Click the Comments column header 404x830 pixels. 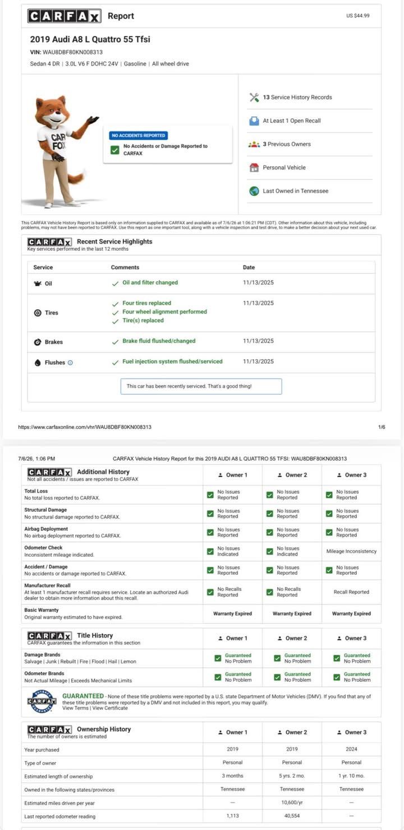point(125,267)
